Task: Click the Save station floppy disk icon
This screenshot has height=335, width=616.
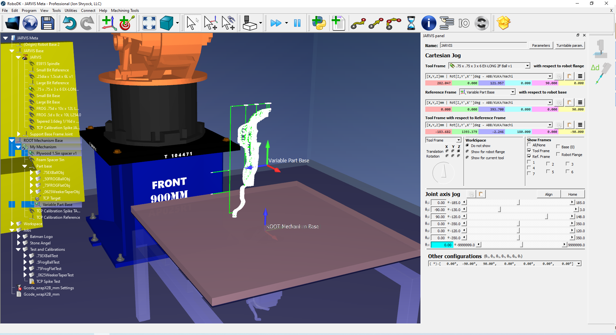Action: click(x=48, y=23)
